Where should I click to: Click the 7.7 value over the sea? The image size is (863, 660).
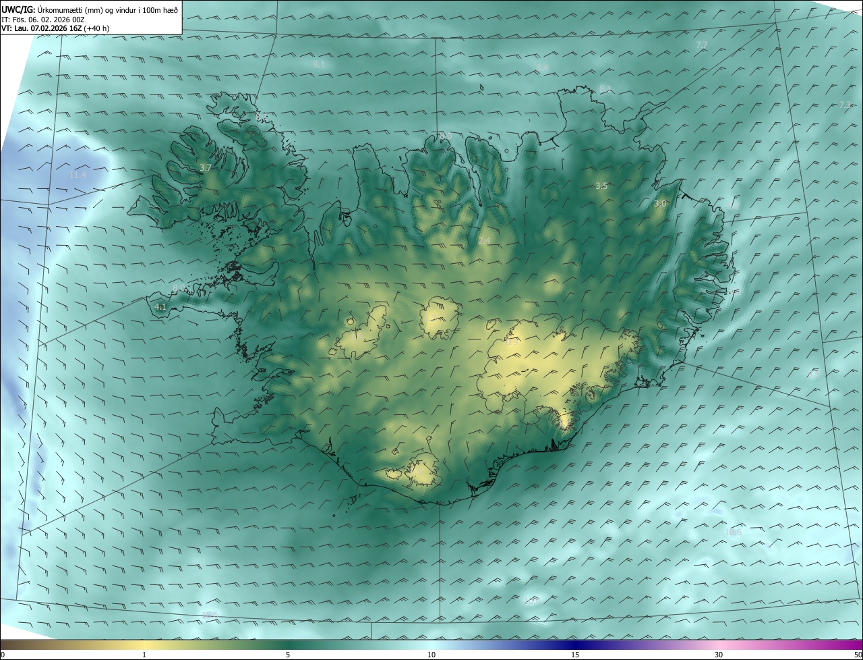point(701,45)
